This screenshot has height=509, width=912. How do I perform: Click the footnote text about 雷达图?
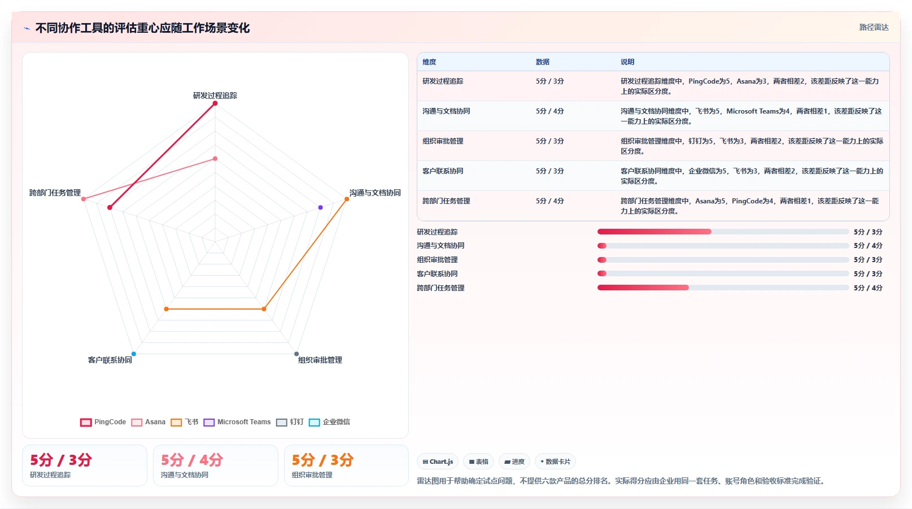pyautogui.click(x=622, y=481)
